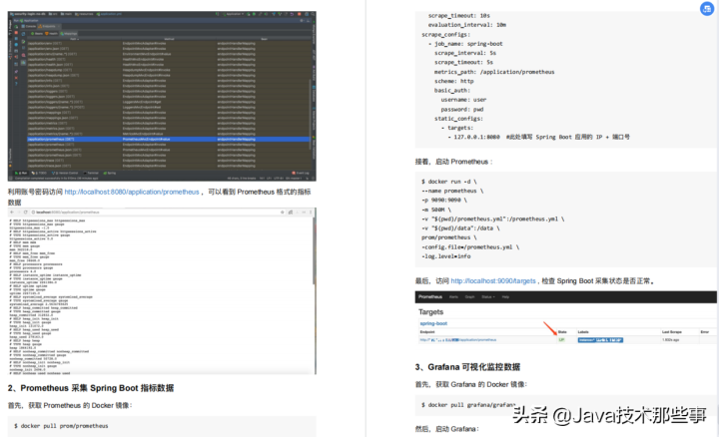
Task: Click '-config.file=/prometheus.yml \' code line
Action: click(x=470, y=246)
